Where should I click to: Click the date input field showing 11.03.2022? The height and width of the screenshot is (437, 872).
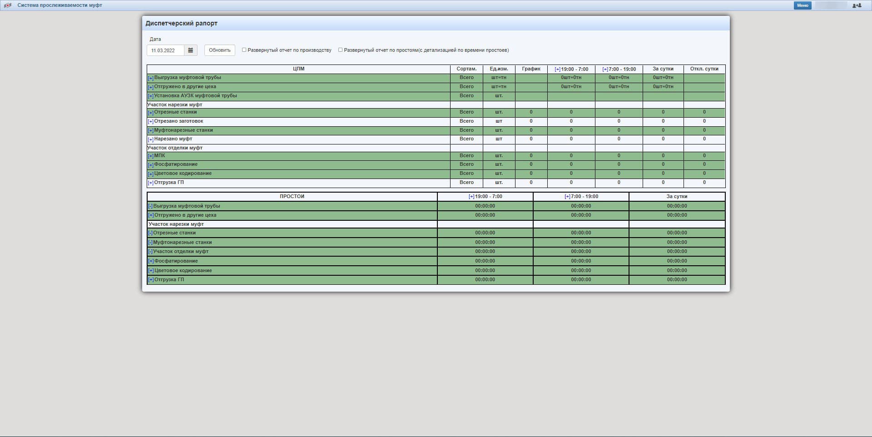tap(166, 50)
